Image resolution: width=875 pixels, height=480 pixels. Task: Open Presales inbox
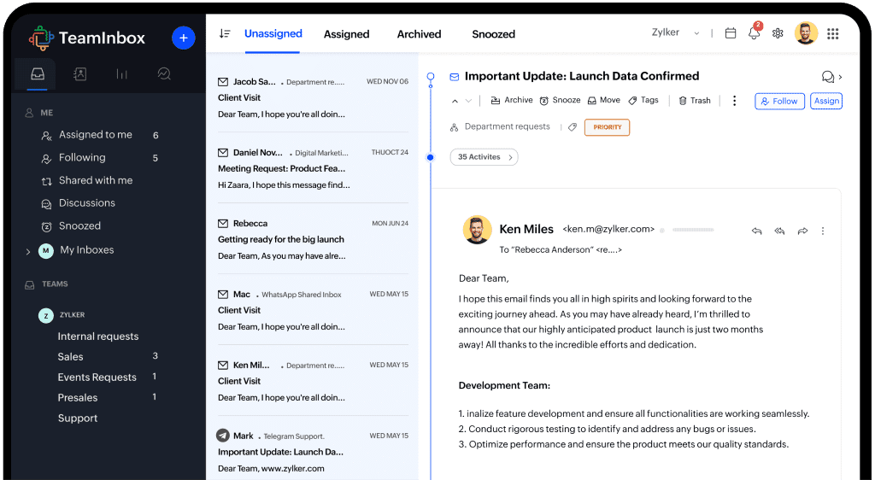coord(78,397)
